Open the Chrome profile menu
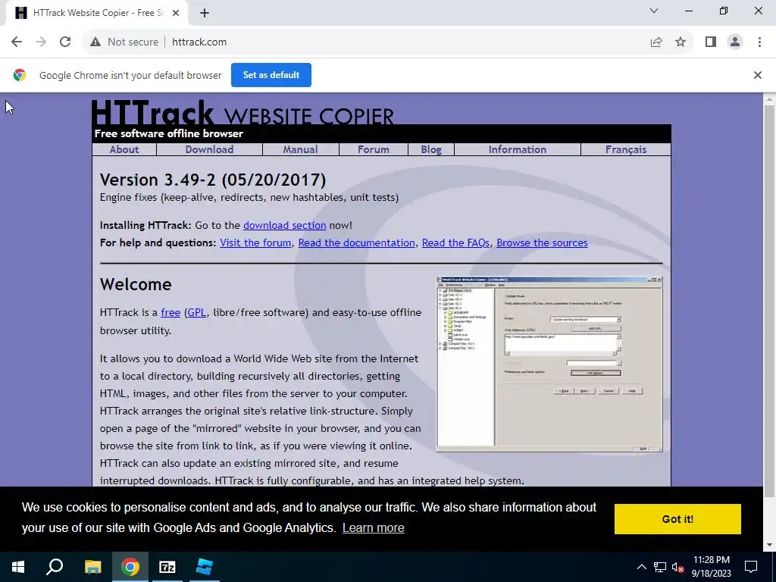 point(735,42)
